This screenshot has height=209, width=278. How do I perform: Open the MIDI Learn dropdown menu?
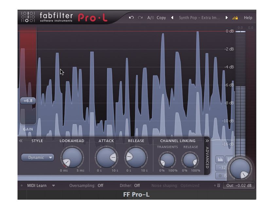point(54,185)
